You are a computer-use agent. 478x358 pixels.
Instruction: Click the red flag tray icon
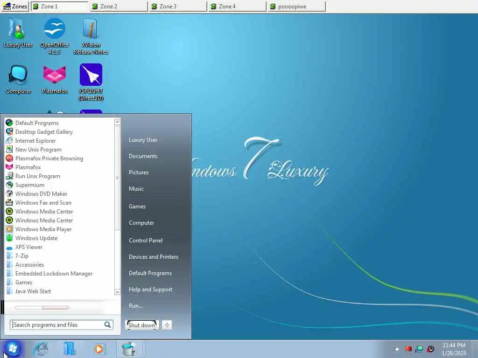coord(408,349)
